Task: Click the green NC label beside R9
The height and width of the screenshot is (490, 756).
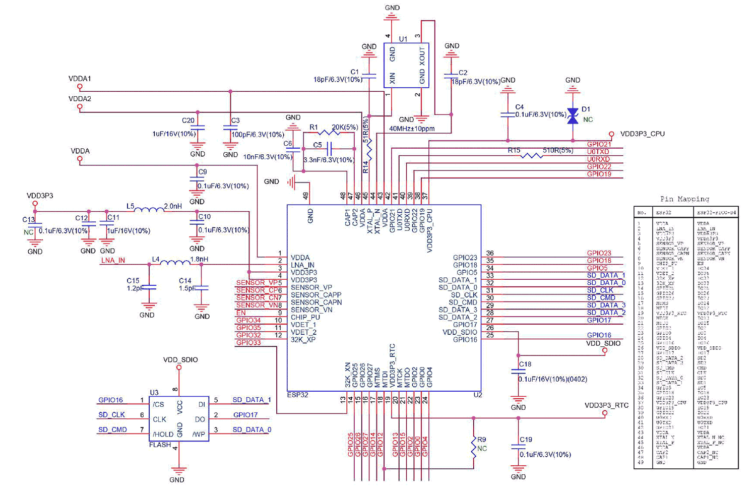Action: (x=482, y=448)
